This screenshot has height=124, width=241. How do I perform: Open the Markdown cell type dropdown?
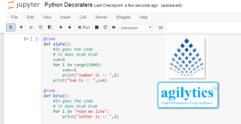pyautogui.click(x=136, y=27)
